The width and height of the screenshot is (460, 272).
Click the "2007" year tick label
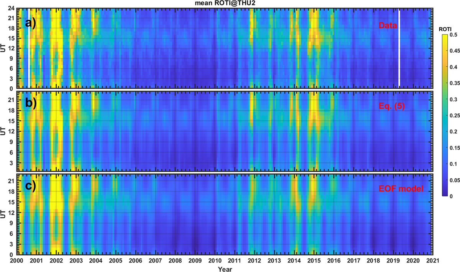click(x=155, y=261)
